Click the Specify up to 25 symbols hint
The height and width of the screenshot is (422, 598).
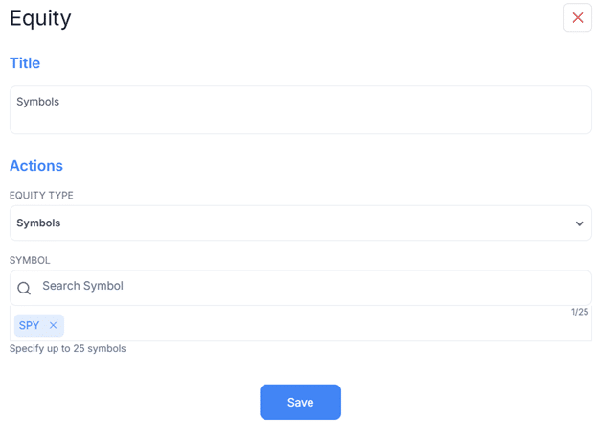(x=67, y=349)
